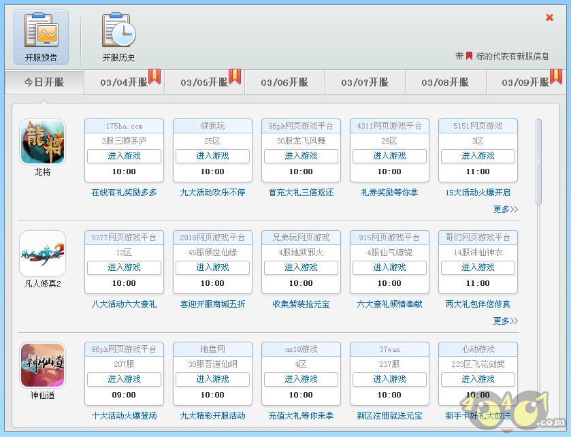The image size is (571, 437).
Task: Open the 开服历史 clock clipboard icon
Action: click(118, 37)
